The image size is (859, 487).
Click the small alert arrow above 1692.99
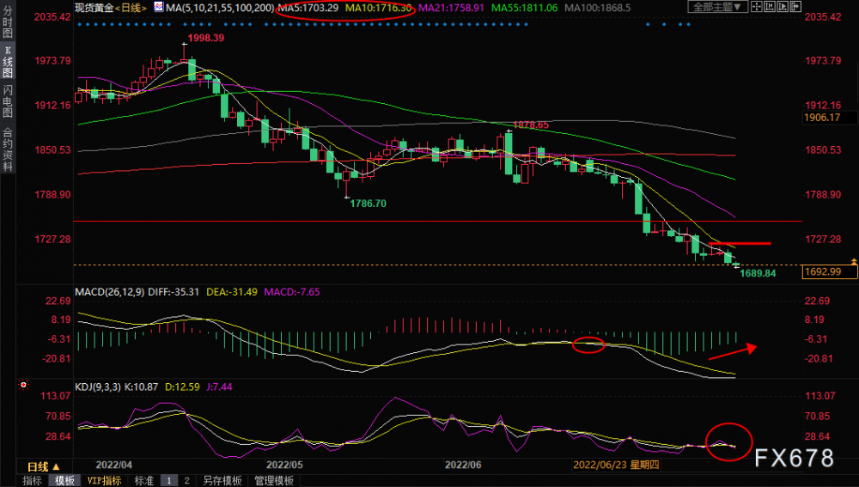pos(854,262)
